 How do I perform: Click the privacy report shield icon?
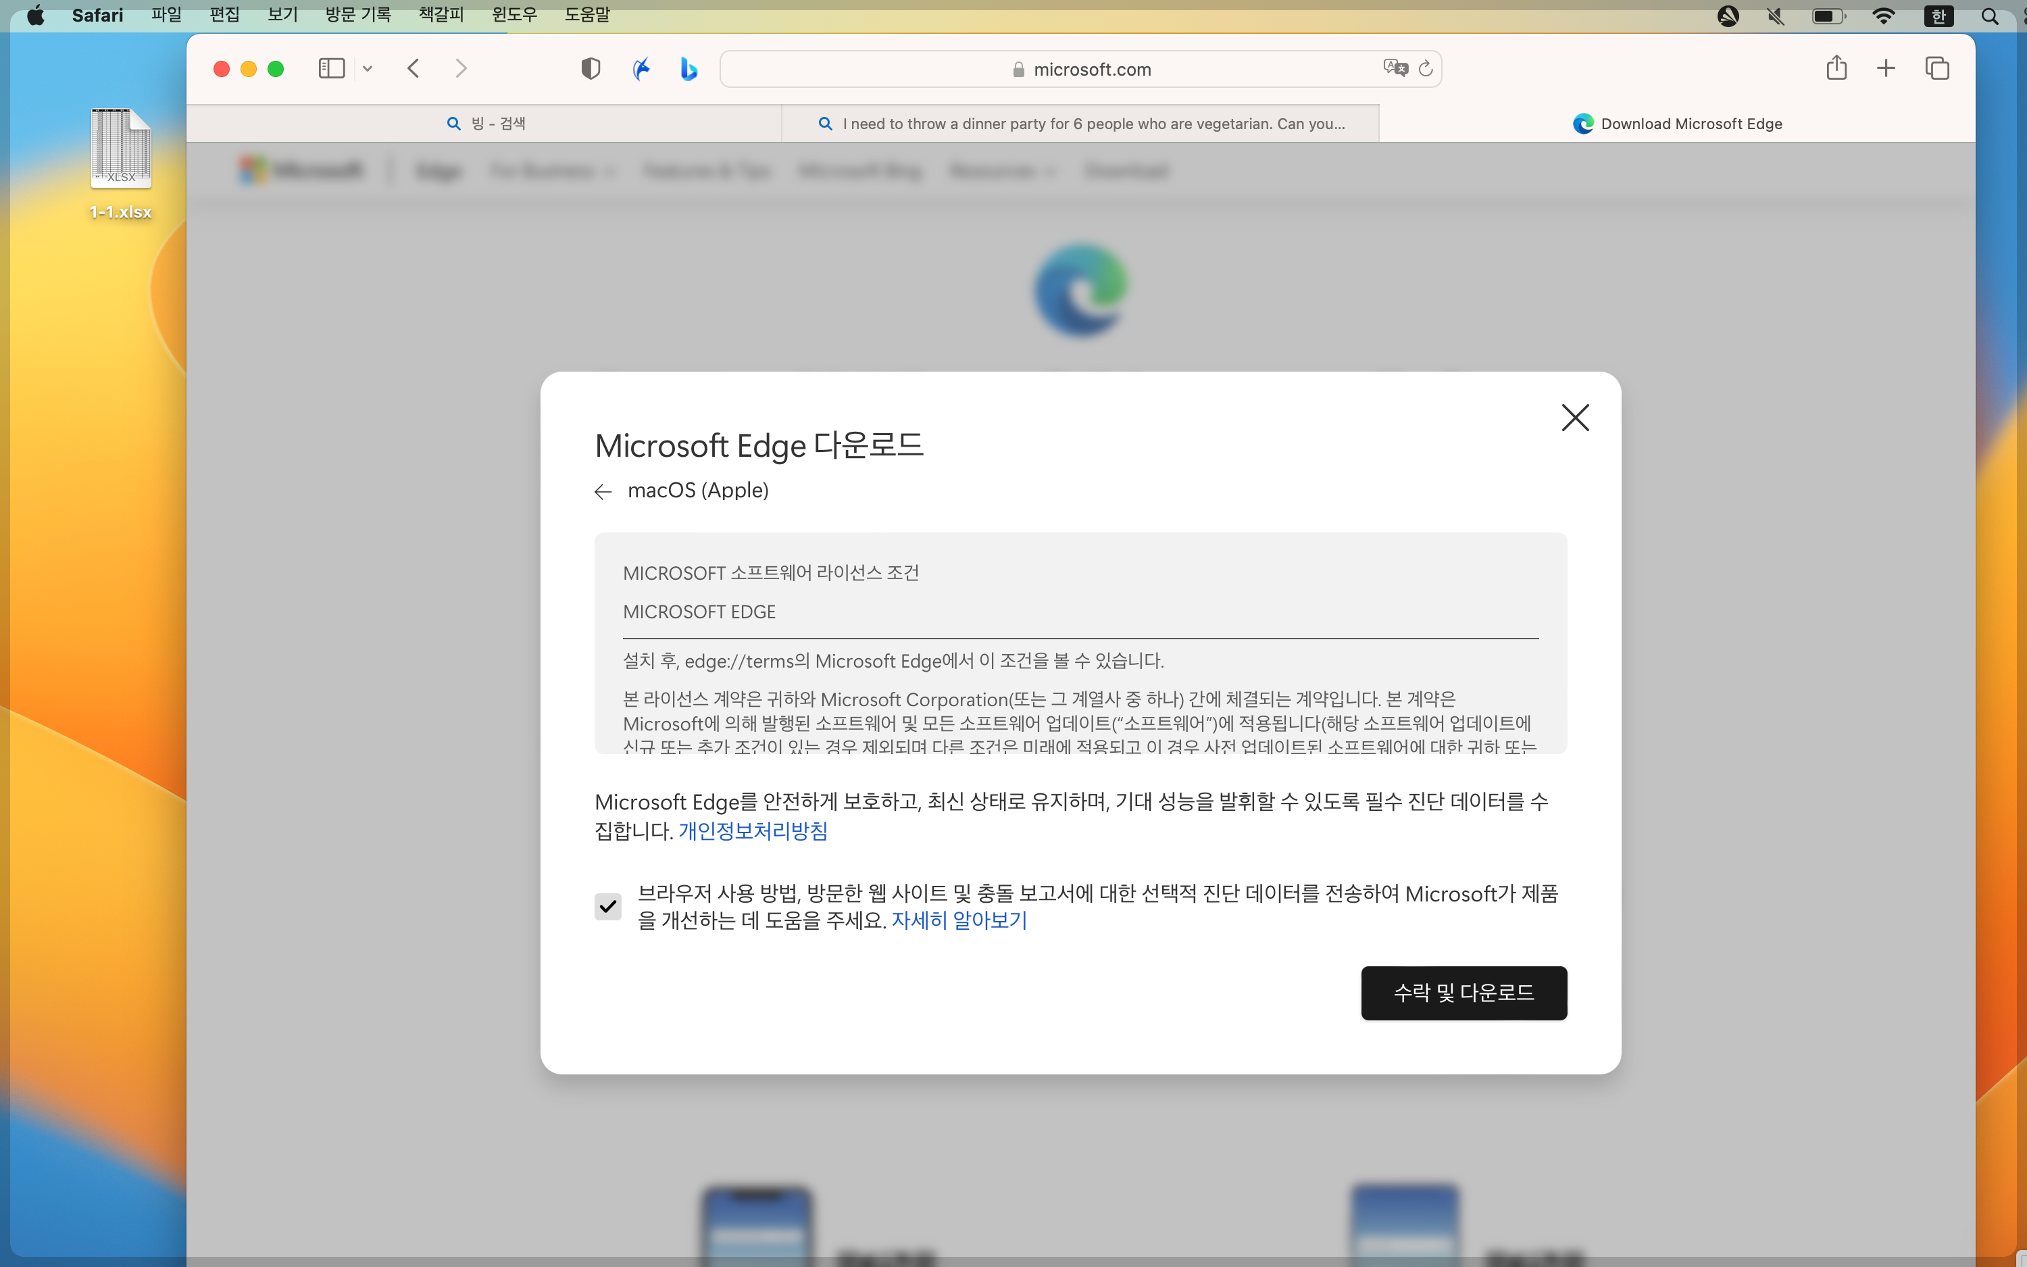click(x=591, y=69)
